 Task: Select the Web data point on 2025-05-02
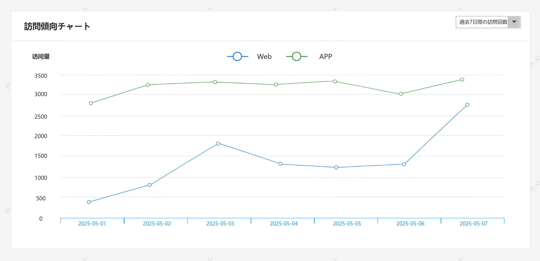click(150, 185)
